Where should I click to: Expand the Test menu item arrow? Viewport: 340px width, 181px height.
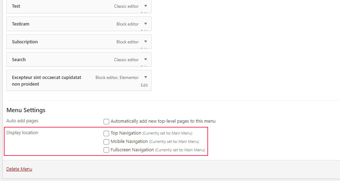point(146,6)
